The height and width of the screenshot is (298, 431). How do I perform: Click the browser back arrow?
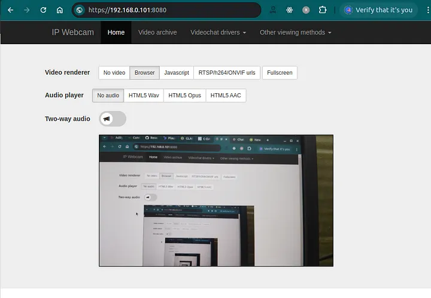click(x=10, y=10)
